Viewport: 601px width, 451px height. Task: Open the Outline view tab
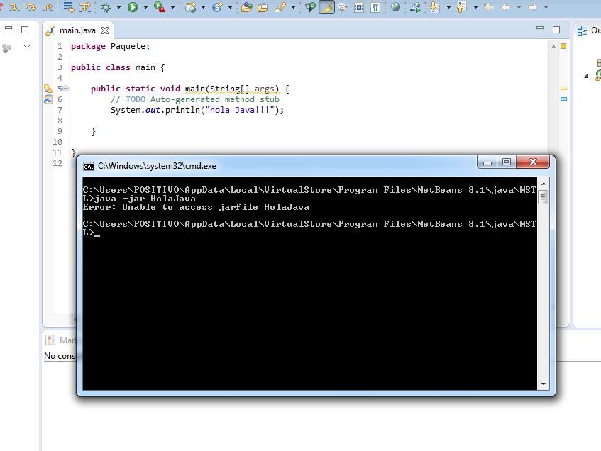point(588,30)
